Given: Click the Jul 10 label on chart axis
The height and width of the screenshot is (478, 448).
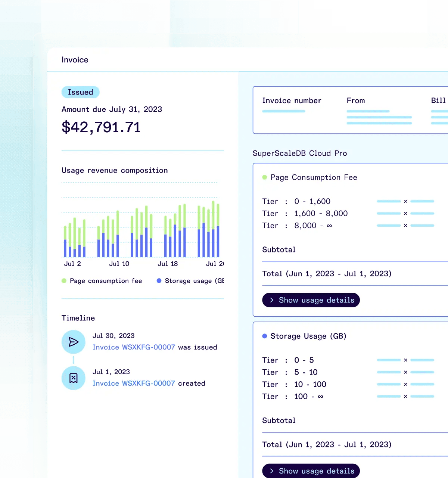Looking at the screenshot, I should pos(119,264).
